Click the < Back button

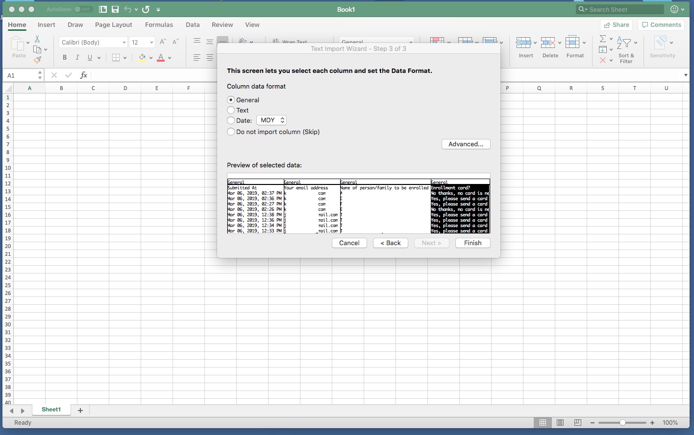pyautogui.click(x=391, y=243)
